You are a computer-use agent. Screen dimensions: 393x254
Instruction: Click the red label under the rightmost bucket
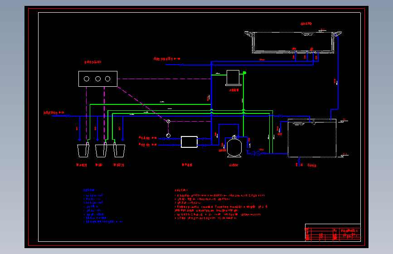point(119,165)
